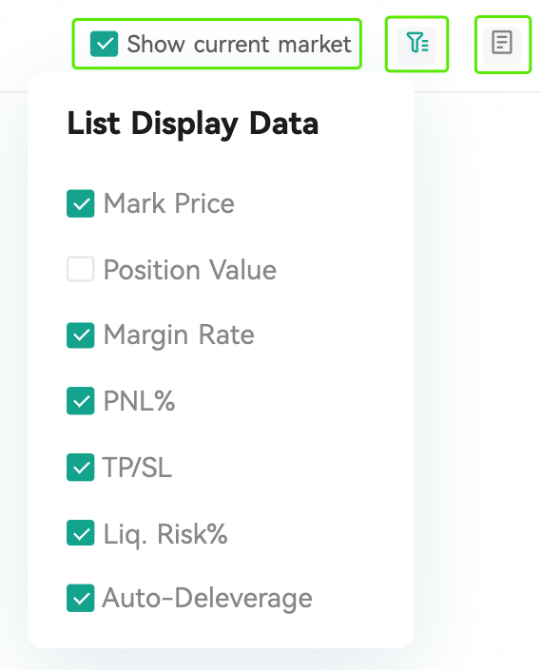Click the Liq. Risk% label
The height and width of the screenshot is (670, 542).
pyautogui.click(x=165, y=534)
